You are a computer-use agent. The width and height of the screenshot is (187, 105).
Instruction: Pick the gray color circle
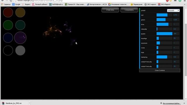tap(20, 50)
